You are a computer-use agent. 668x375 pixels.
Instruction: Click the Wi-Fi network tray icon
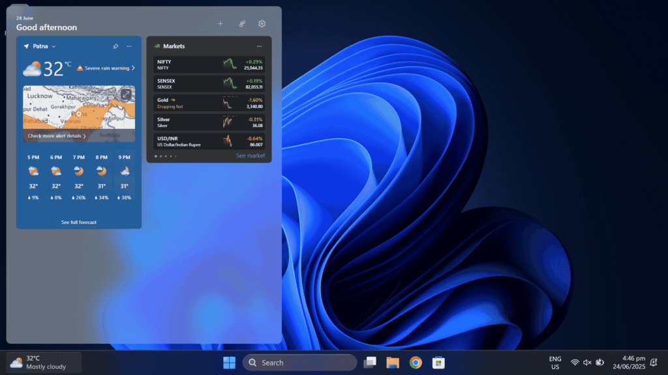(x=575, y=363)
